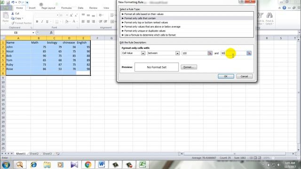Open Google Chrome from the taskbar

pos(88,165)
